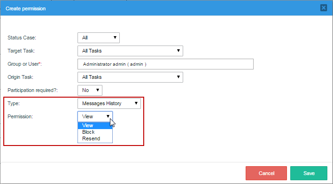333x184 pixels.
Task: Select View in the Permission list
Action: click(x=95, y=125)
